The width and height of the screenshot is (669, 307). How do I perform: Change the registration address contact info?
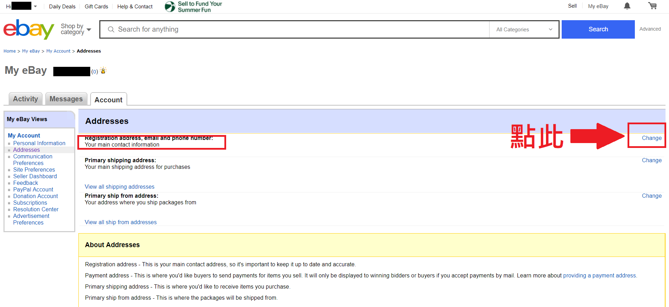pos(651,138)
